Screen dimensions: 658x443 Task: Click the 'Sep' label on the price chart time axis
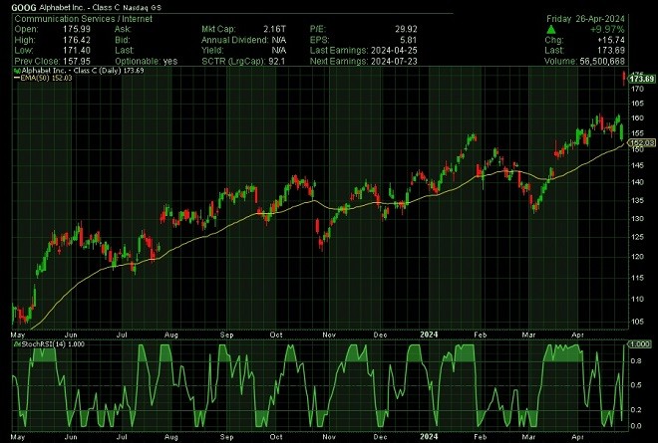pos(226,334)
